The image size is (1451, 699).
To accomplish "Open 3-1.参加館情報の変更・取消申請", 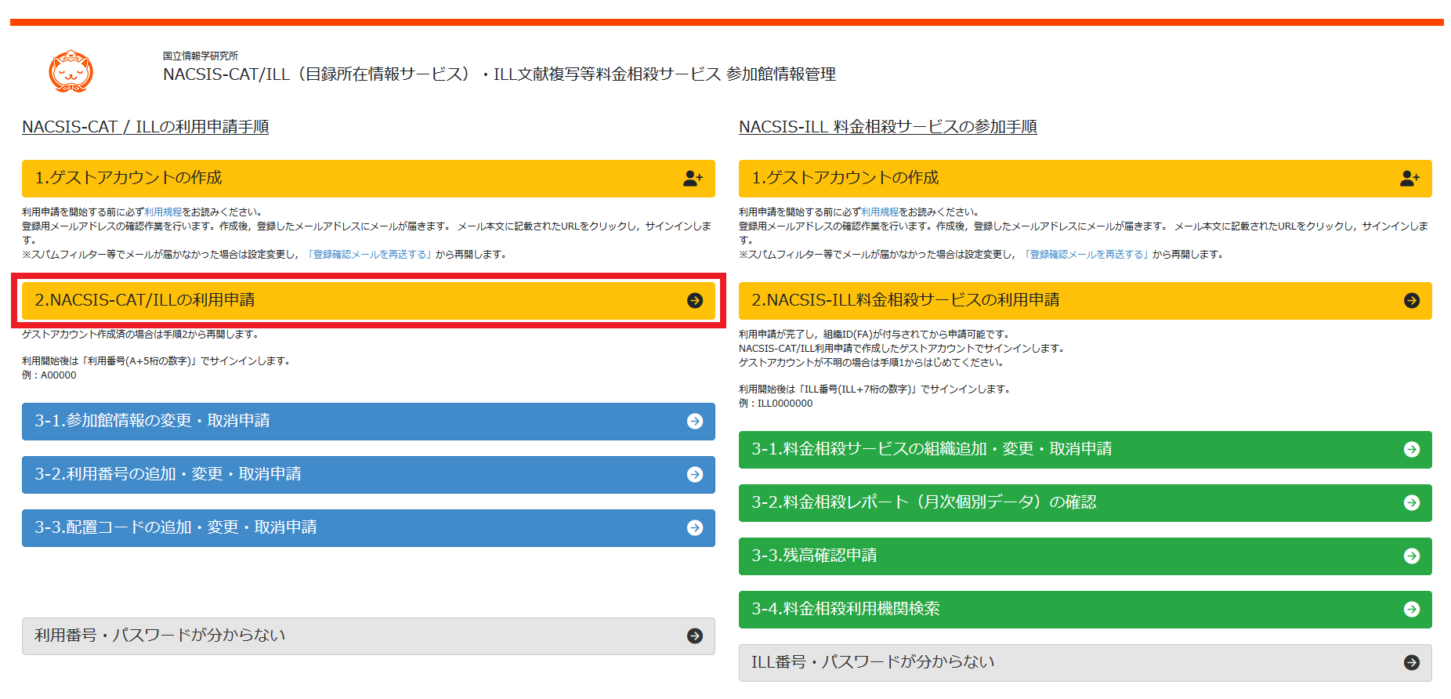I will tap(368, 422).
